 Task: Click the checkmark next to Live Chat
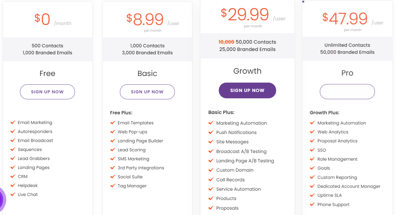pyautogui.click(x=13, y=194)
